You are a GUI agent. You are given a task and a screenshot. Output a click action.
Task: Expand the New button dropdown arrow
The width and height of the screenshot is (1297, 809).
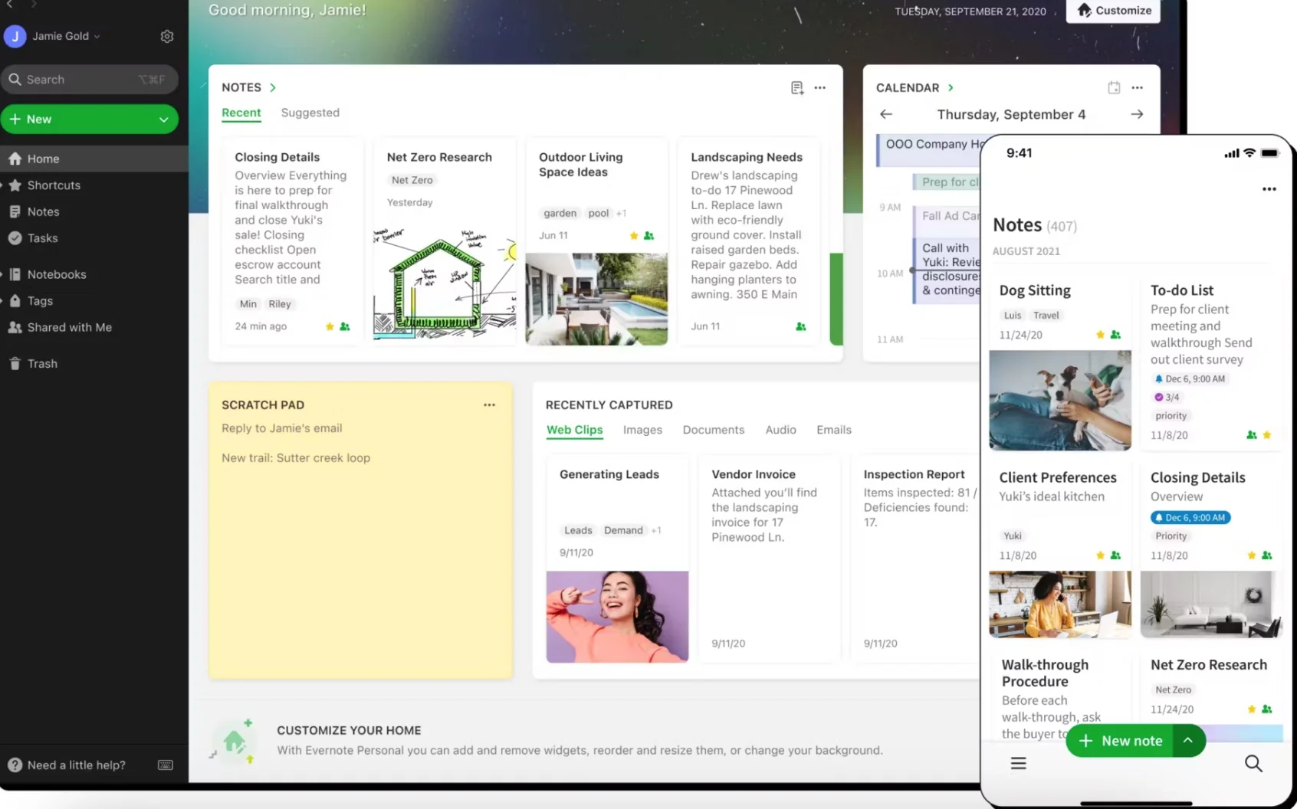pyautogui.click(x=163, y=120)
